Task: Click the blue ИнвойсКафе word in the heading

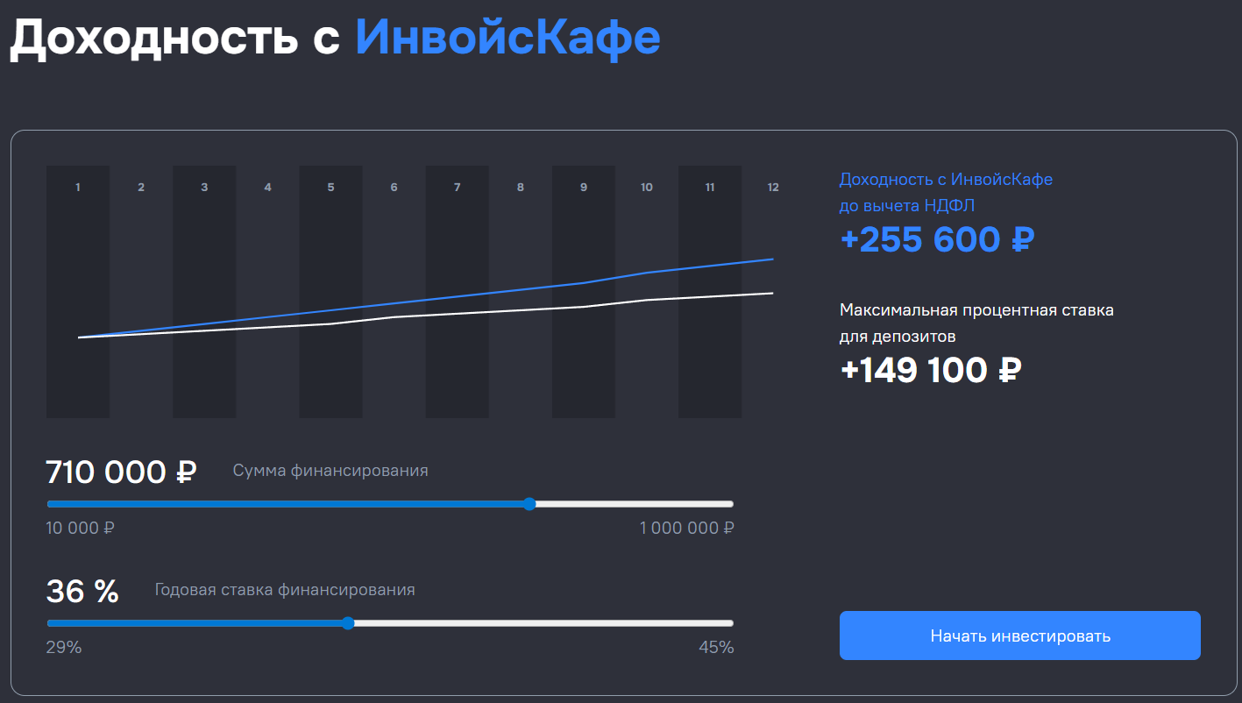Action: pos(507,37)
